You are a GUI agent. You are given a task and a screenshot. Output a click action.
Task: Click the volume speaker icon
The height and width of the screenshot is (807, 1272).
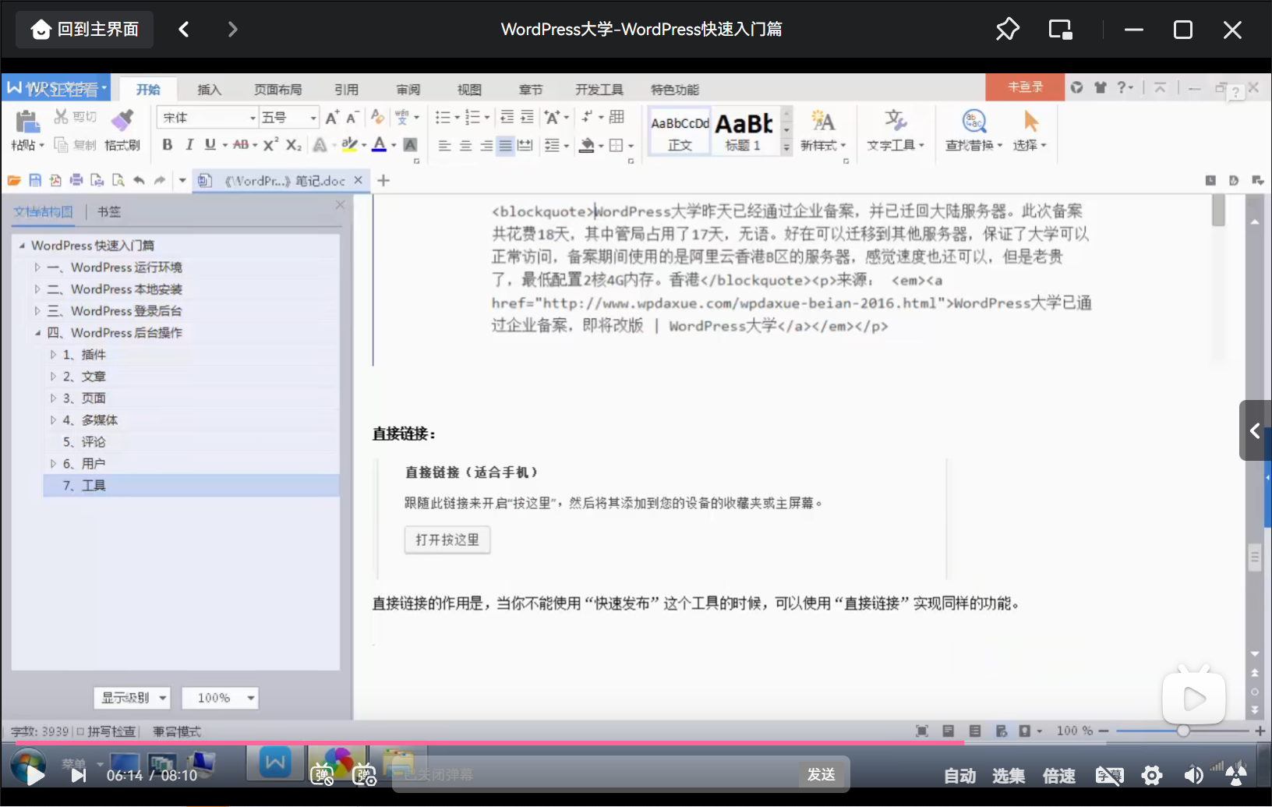(x=1193, y=775)
